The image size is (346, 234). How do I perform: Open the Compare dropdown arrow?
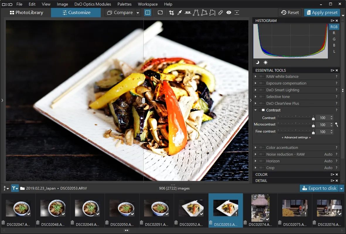138,13
